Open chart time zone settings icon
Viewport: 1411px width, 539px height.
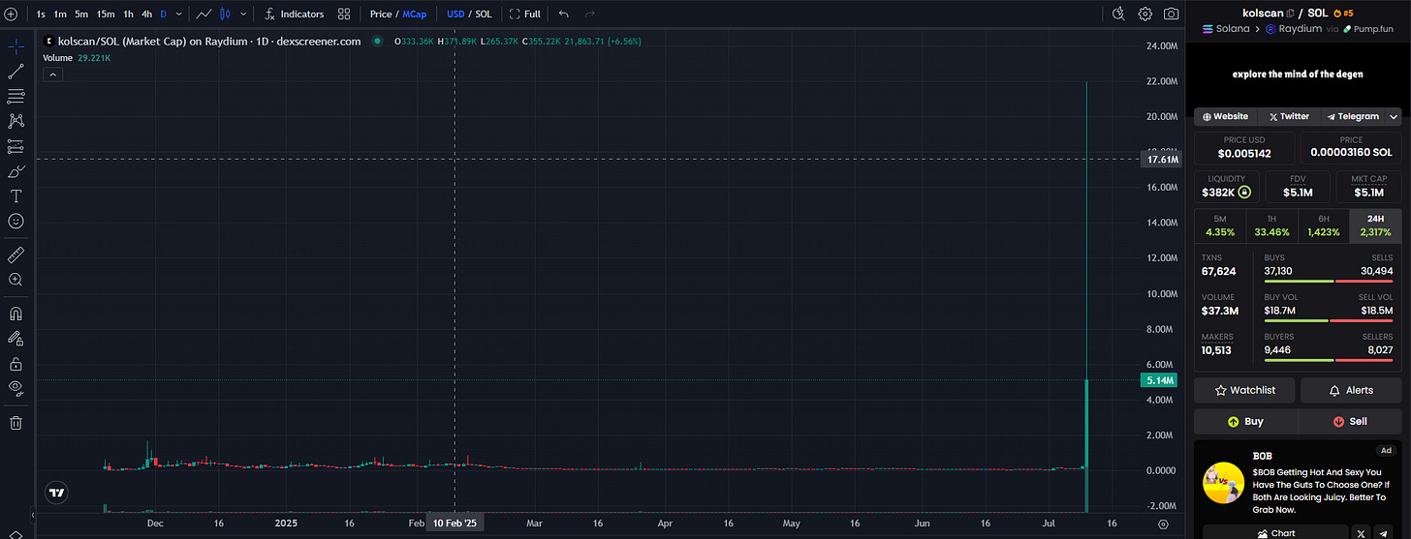(x=1163, y=523)
